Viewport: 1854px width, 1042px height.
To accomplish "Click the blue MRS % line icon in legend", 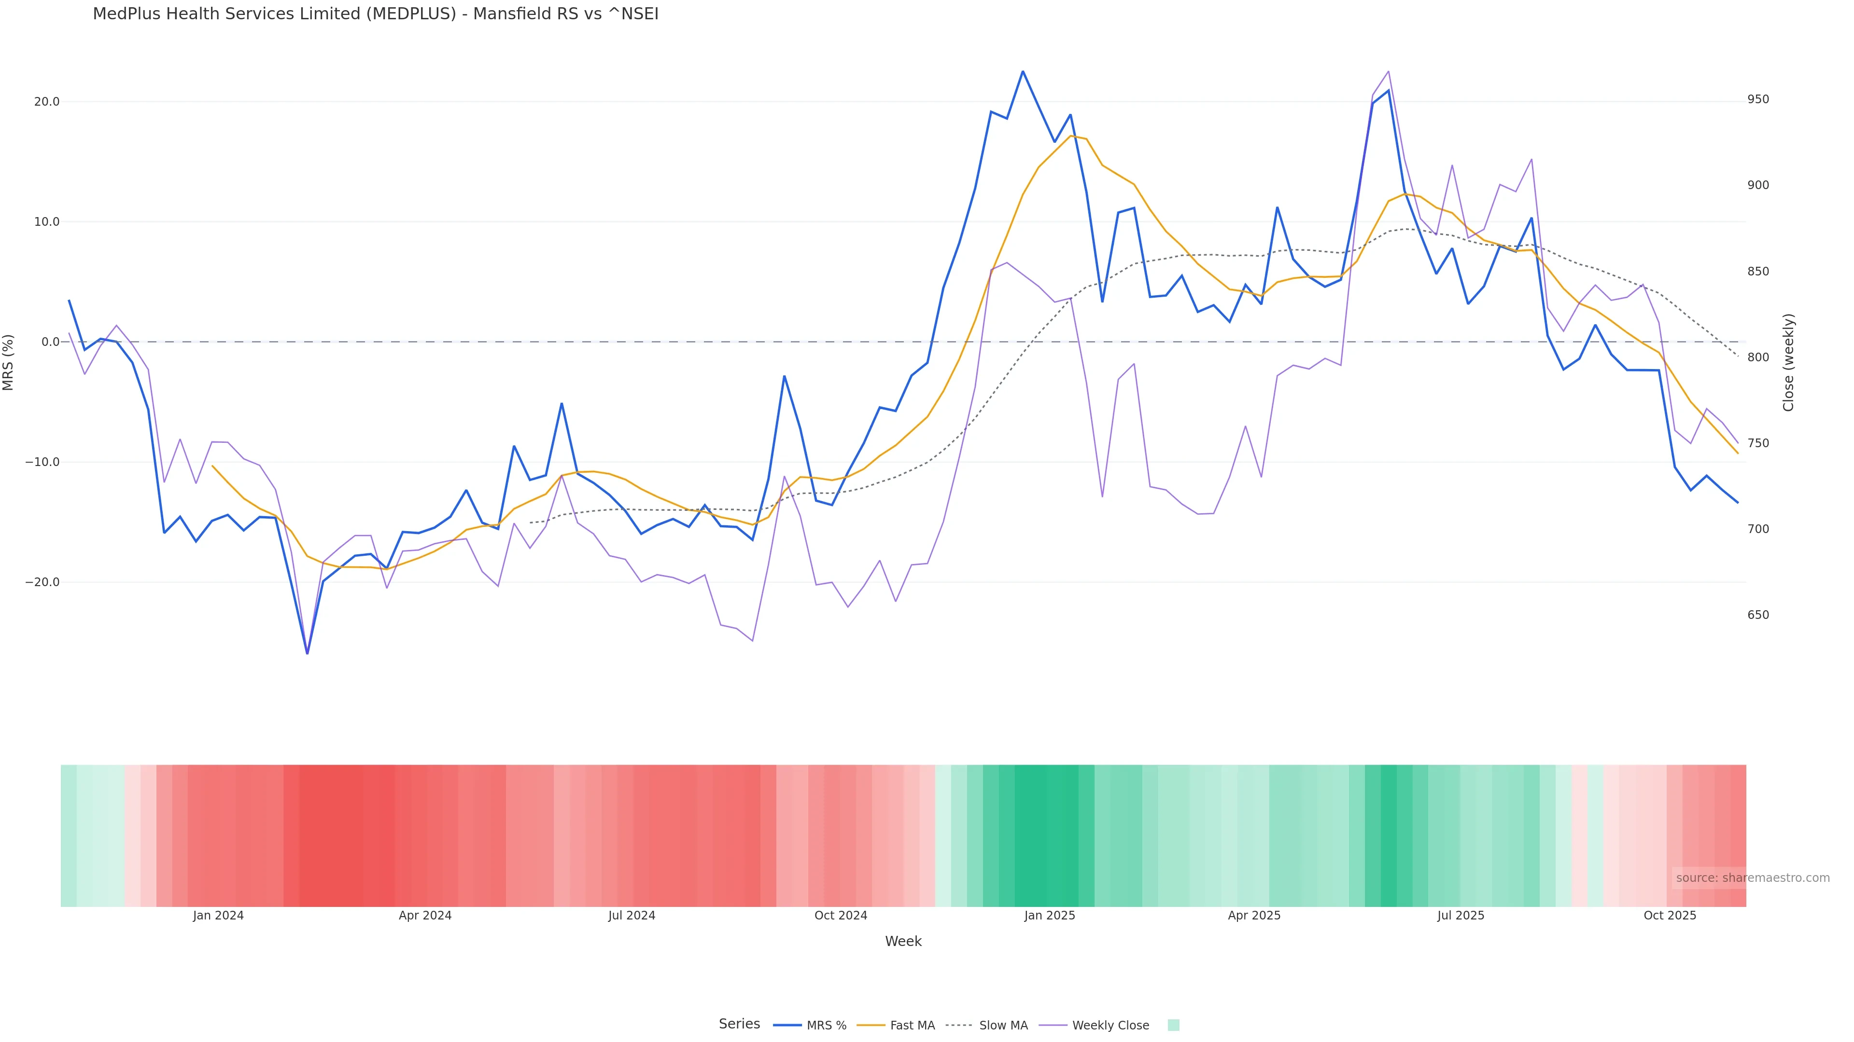I will [787, 1026].
